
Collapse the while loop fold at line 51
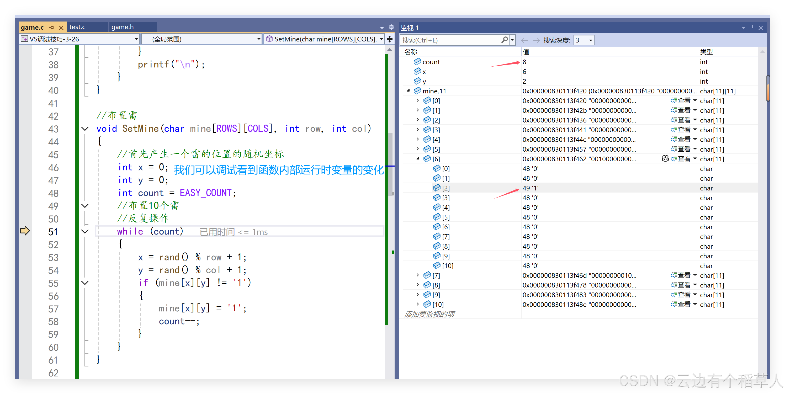[85, 232]
